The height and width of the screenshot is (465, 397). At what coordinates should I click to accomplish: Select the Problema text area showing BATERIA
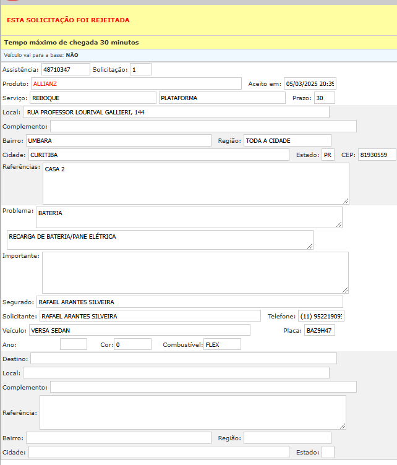click(x=189, y=217)
